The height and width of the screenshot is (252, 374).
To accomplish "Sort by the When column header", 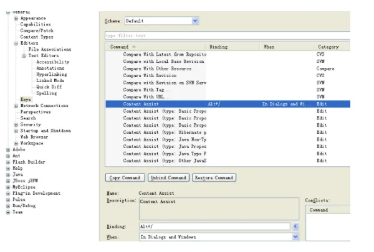I will 287,47.
